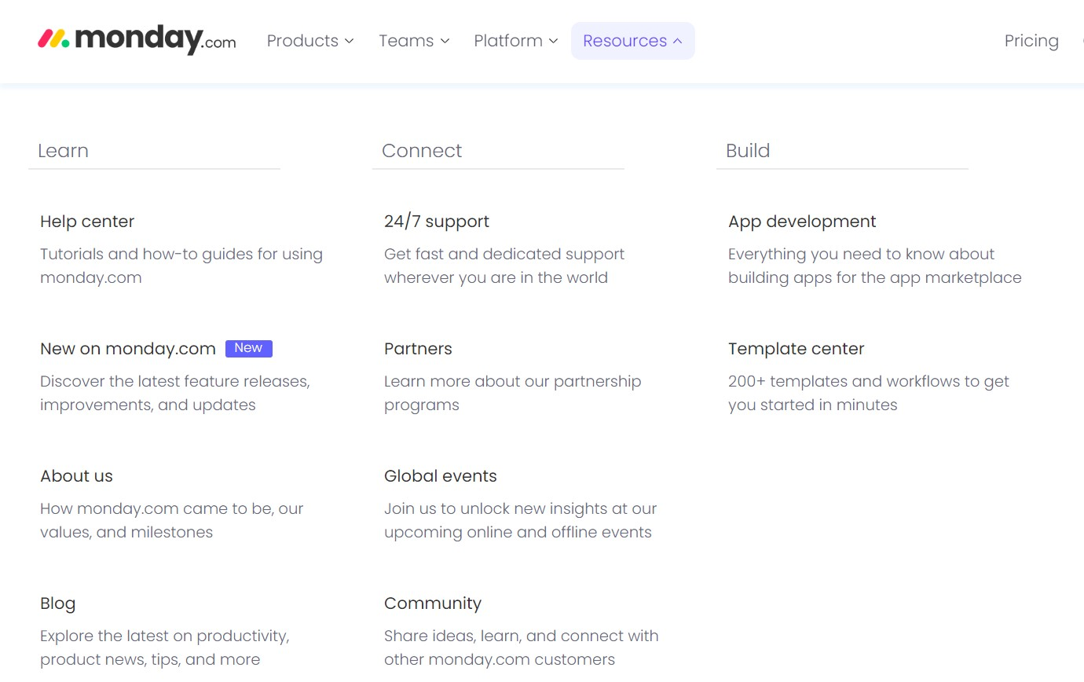The height and width of the screenshot is (682, 1084).
Task: Click the purple New badge
Action: [x=249, y=348]
